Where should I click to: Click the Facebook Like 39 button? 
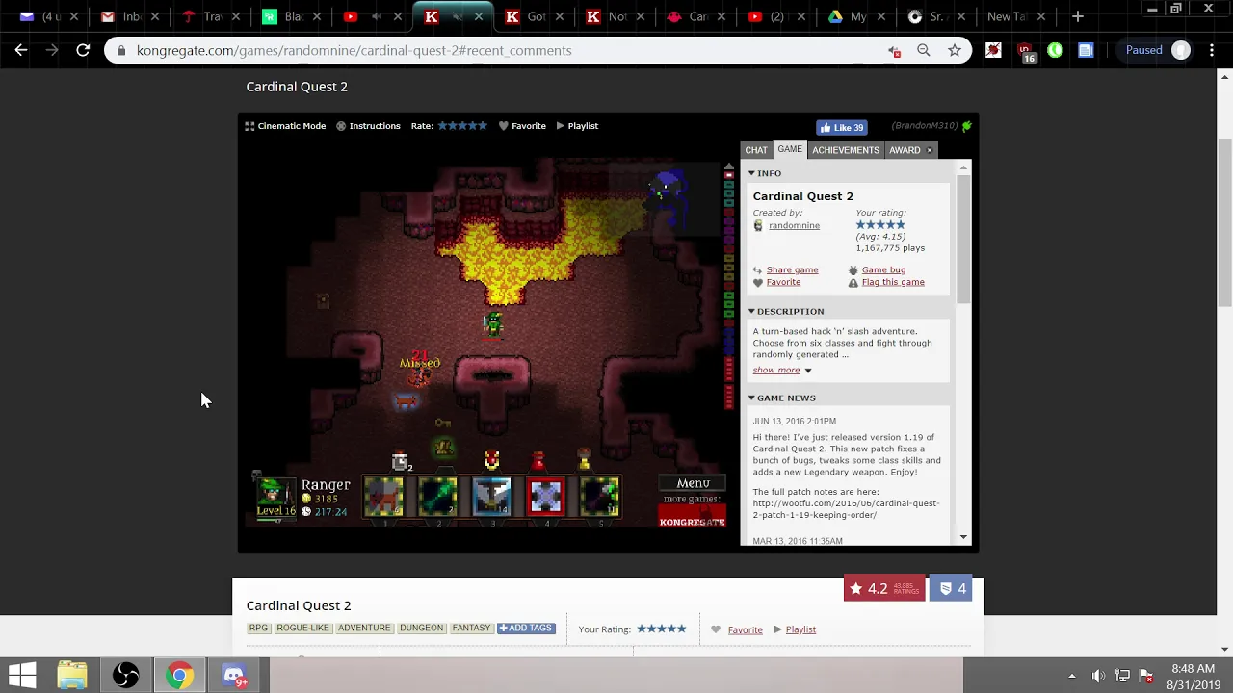[842, 127]
